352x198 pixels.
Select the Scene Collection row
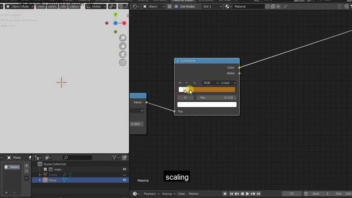[x=55, y=164]
